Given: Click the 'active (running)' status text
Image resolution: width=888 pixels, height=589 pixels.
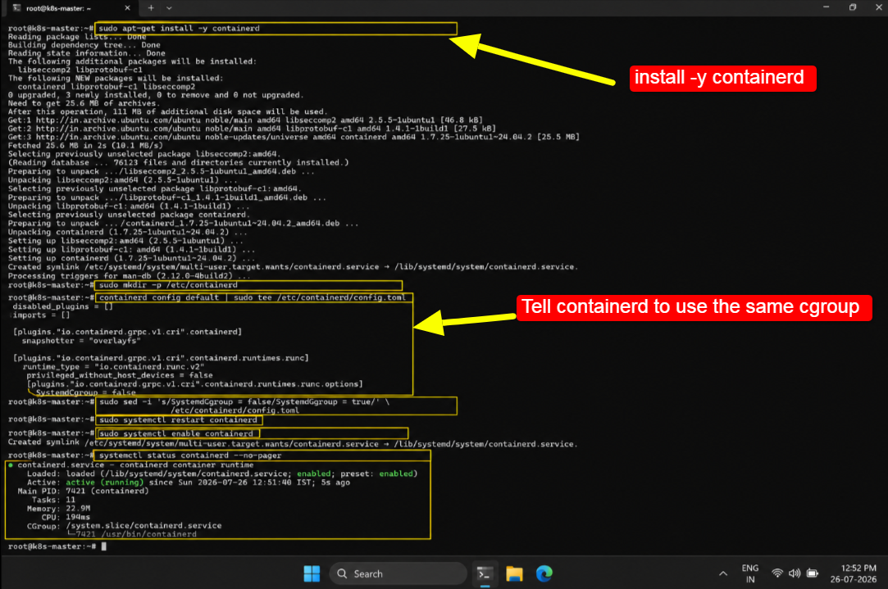Looking at the screenshot, I should tap(105, 483).
